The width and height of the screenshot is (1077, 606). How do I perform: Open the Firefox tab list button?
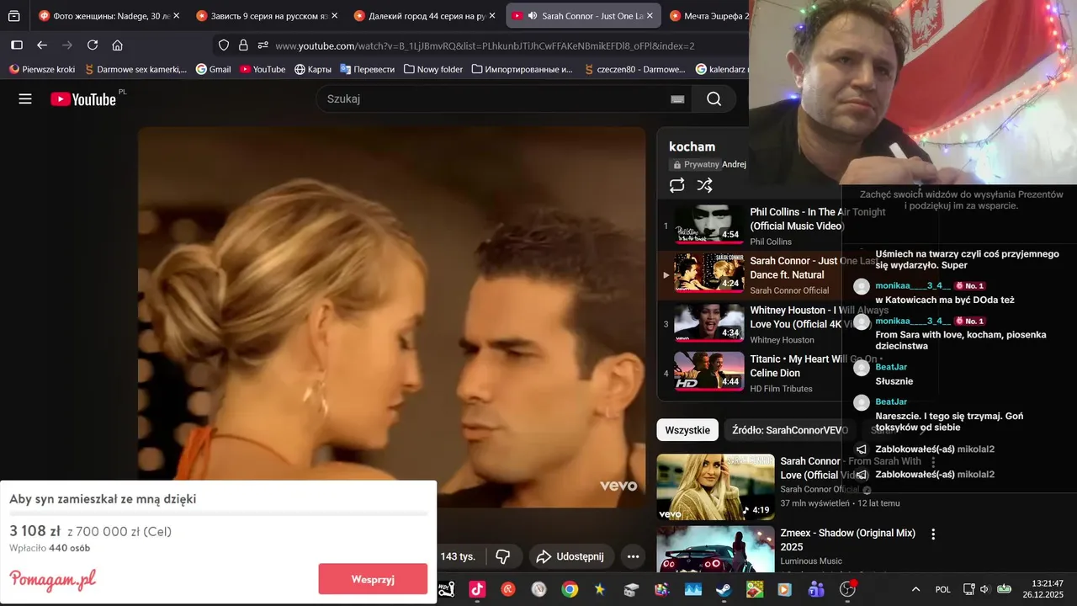pos(14,16)
